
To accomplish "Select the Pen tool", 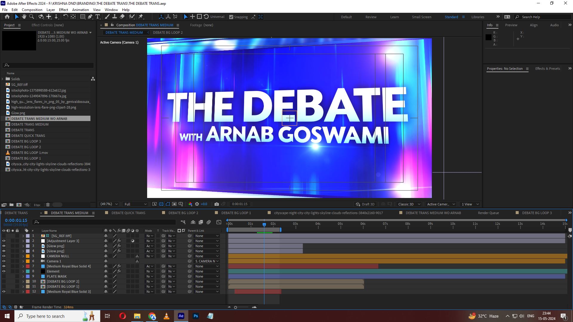I will click(x=90, y=17).
